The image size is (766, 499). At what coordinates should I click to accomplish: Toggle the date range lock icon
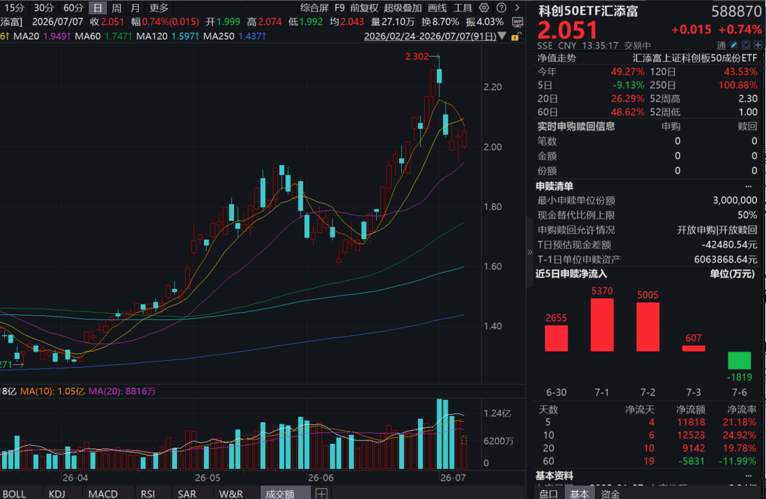coord(516,36)
